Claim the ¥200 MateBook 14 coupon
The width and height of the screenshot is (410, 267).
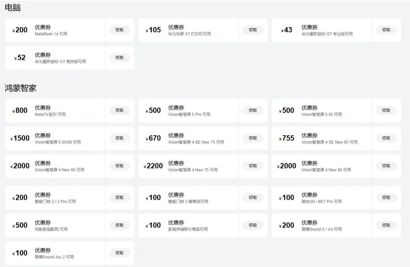(120, 30)
